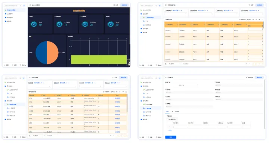Screen dimensions: 269x143
Task: Open the page size dropdown under the CY-code table
Action: point(174,64)
